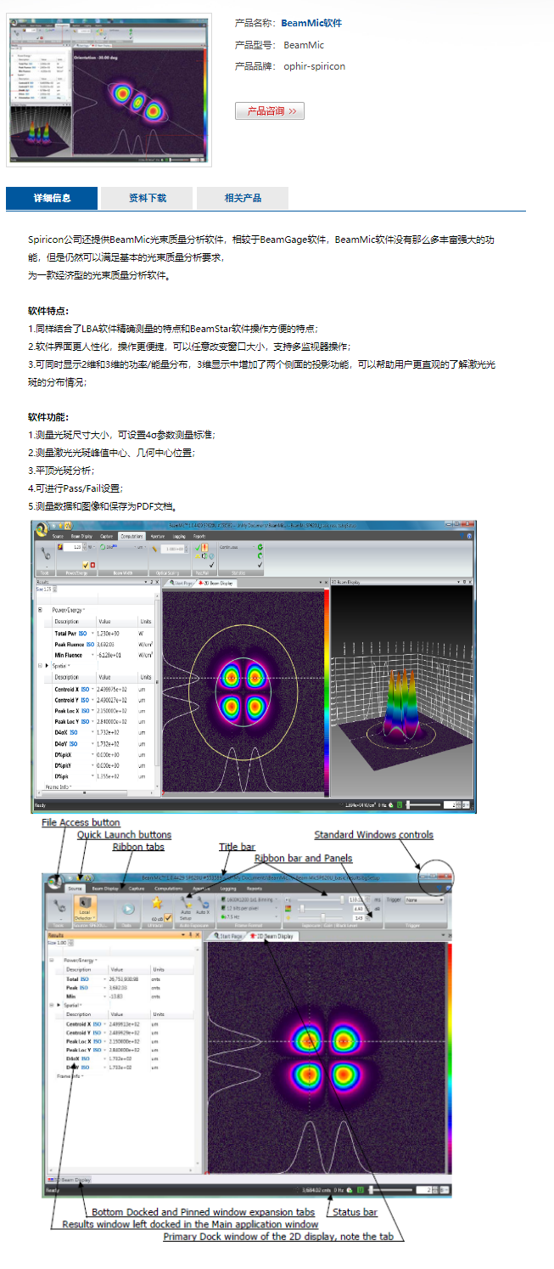Open the BeamMic product thumbnail image

[x=109, y=89]
